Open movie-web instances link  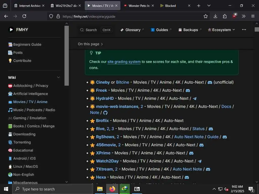pos(117,107)
